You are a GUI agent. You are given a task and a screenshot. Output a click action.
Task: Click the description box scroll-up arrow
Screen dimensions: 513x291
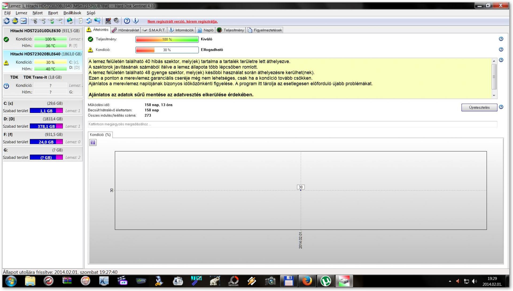[x=494, y=61]
